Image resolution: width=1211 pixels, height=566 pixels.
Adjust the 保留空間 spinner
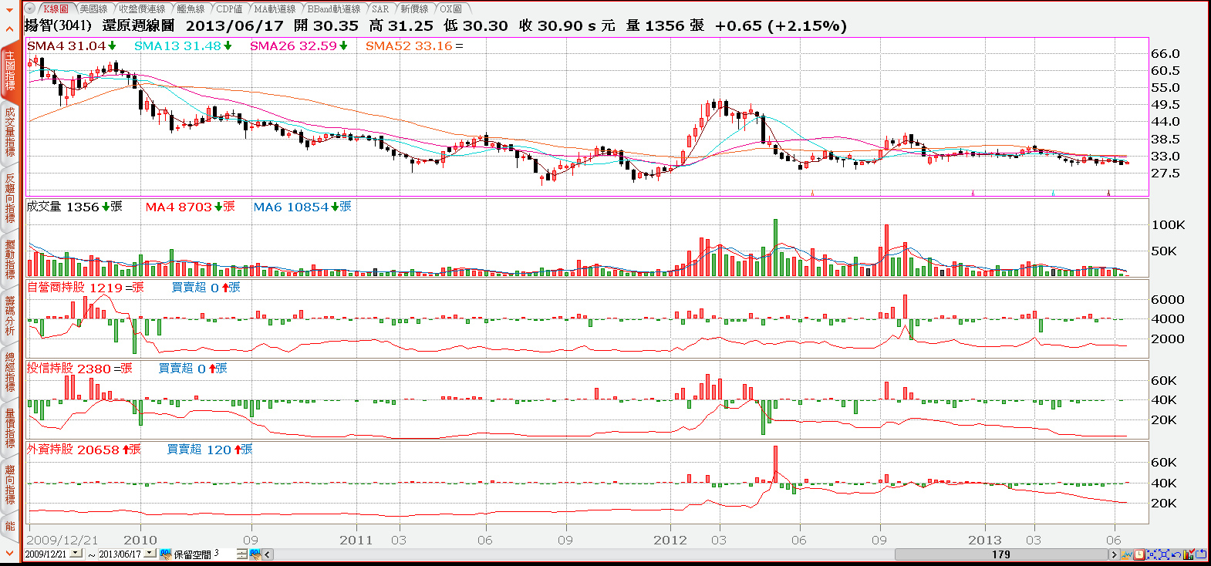(241, 554)
